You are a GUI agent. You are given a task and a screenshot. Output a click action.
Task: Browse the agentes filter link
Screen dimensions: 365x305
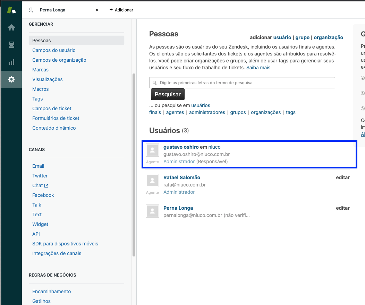pos(175,112)
